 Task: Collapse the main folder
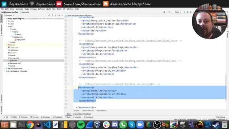9,29
